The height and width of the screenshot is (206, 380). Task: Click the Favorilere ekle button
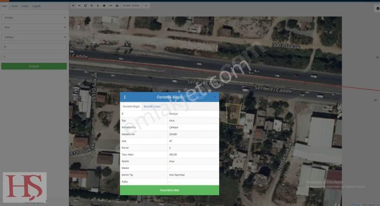169,190
